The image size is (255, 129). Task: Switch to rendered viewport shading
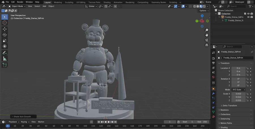(x=204, y=6)
